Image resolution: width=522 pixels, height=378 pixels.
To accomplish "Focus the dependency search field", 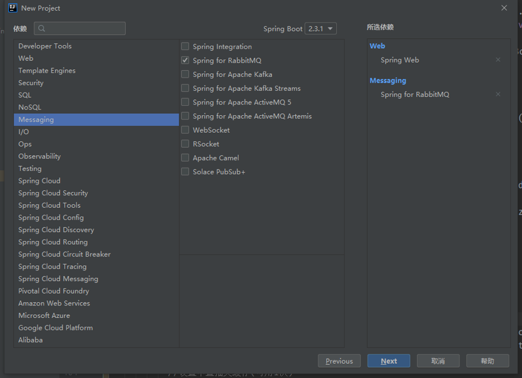I will point(80,28).
